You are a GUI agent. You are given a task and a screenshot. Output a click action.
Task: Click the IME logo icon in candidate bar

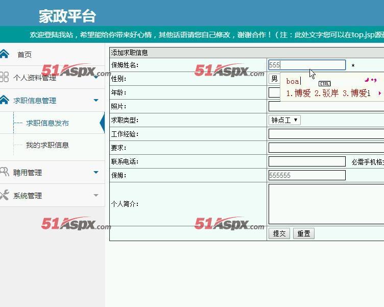[x=371, y=80]
